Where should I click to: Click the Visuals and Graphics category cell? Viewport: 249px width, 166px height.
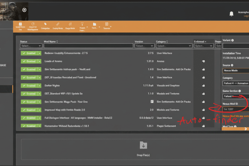(168, 85)
